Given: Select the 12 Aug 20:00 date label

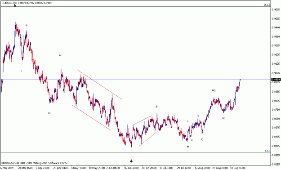Looking at the screenshot, I should 202,168.
